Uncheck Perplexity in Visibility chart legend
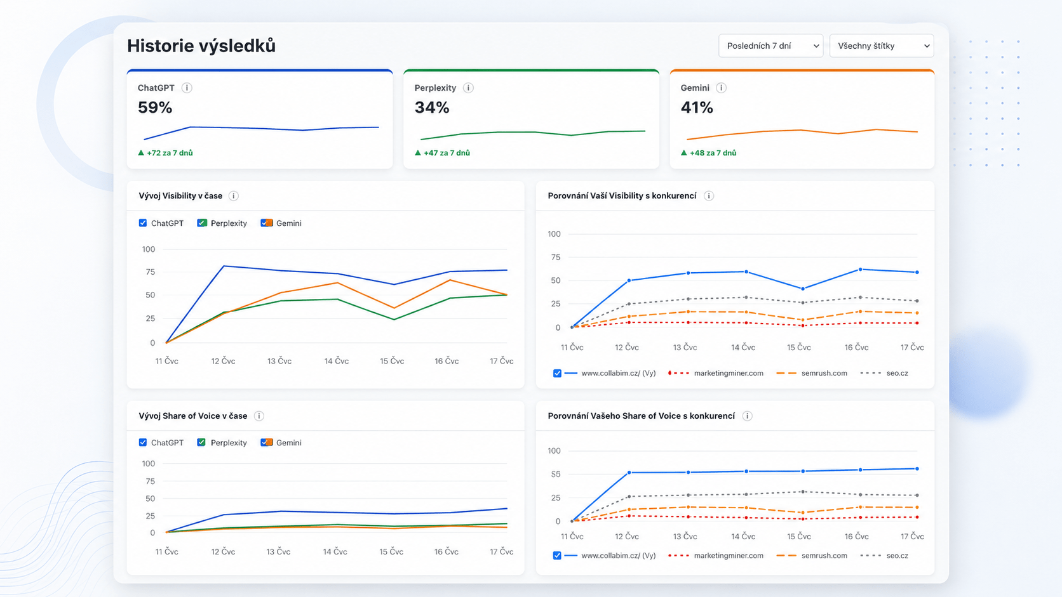 [202, 223]
